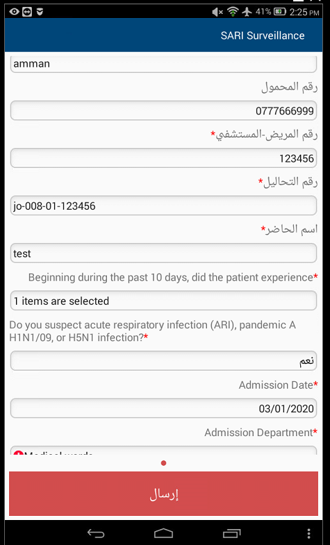Select the Admission Date field 03/01/2020
The image size is (330, 545).
pos(163,408)
